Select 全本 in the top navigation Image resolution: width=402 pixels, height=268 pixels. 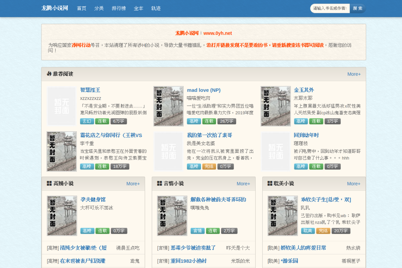139,8
